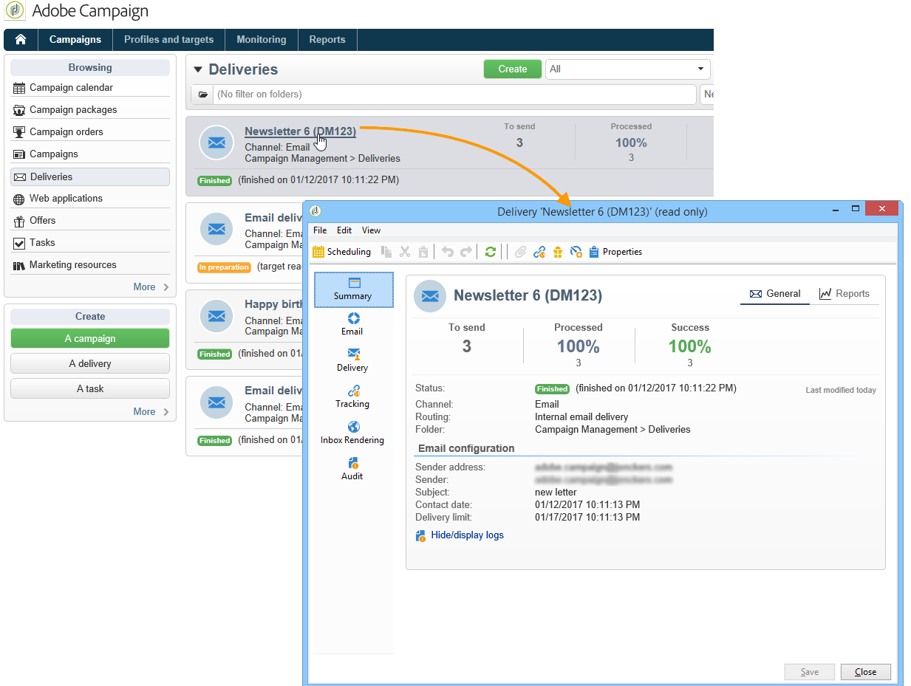Click the green Create button

pyautogui.click(x=513, y=69)
